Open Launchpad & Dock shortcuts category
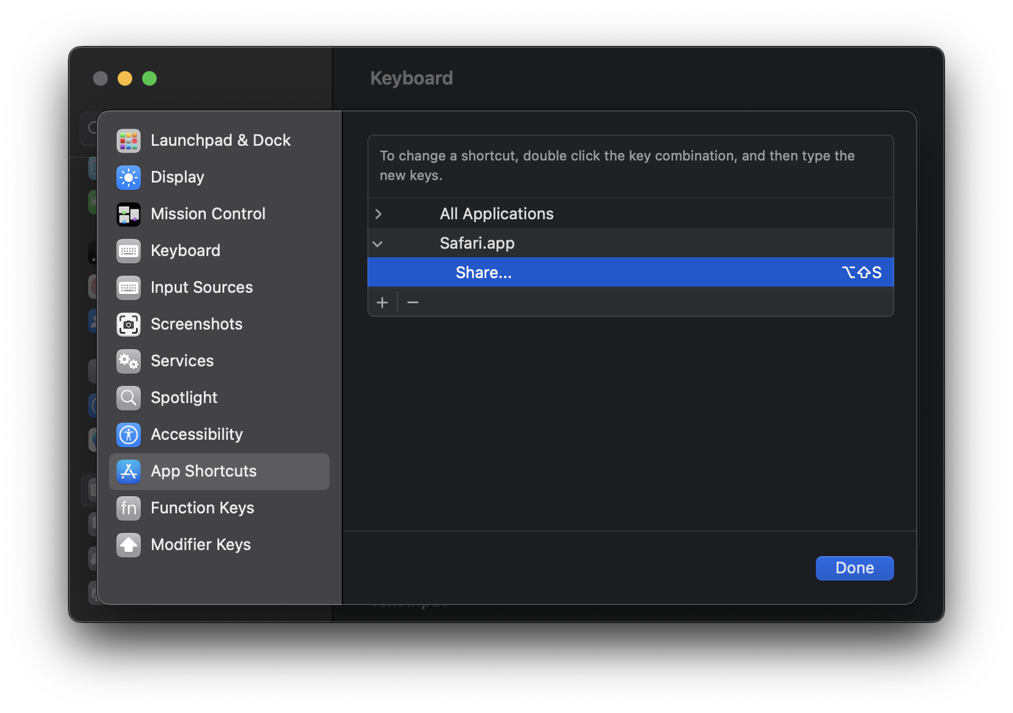 [x=219, y=140]
